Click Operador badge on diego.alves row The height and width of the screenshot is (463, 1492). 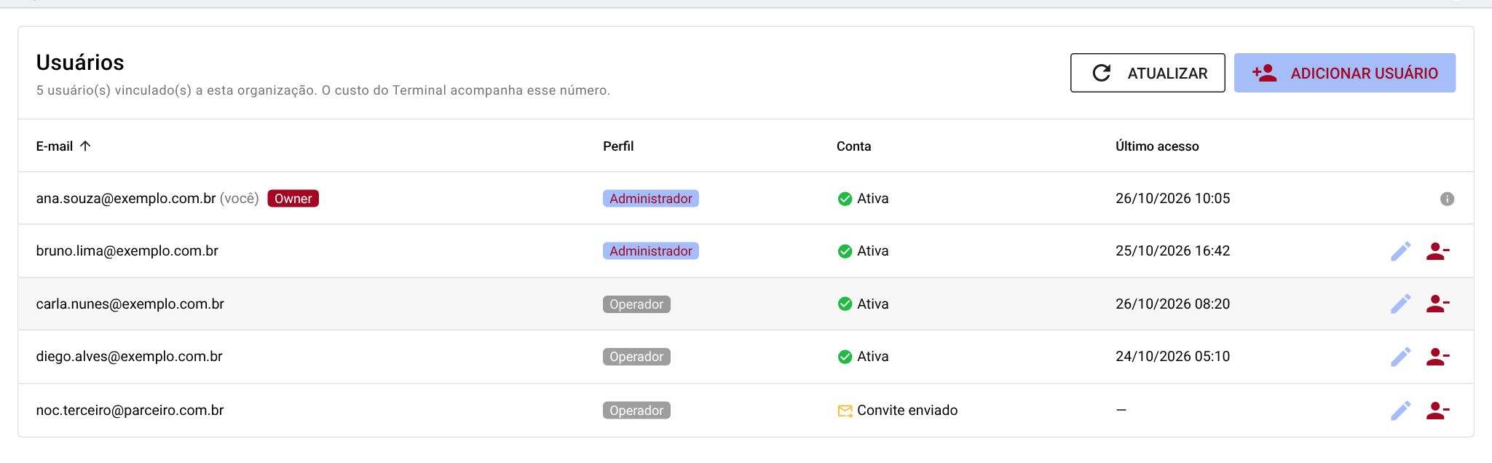point(636,357)
